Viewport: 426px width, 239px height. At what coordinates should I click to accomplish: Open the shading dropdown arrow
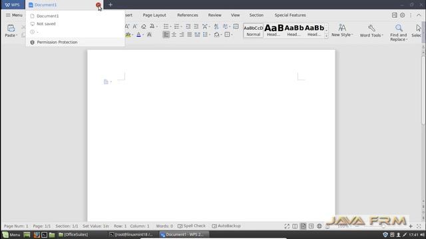(x=221, y=35)
